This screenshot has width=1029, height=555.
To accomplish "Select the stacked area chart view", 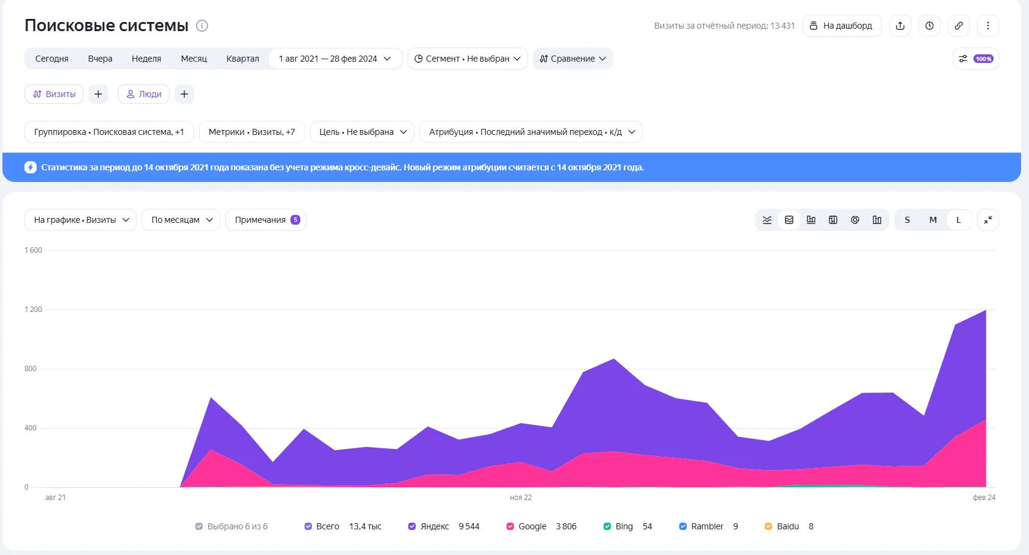I will point(789,220).
